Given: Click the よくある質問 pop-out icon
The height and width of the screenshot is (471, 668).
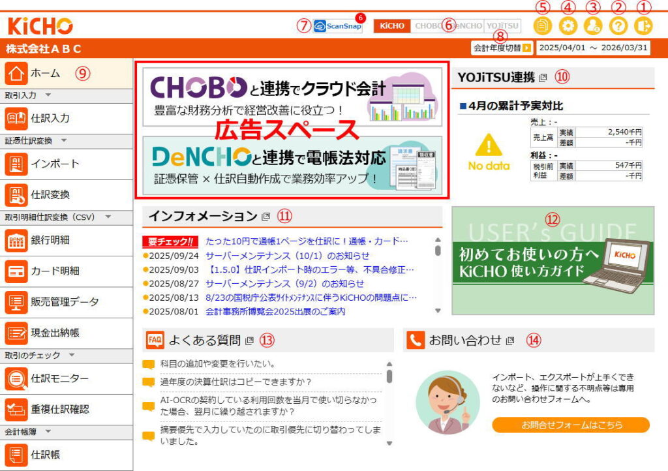Looking at the screenshot, I should (x=249, y=341).
